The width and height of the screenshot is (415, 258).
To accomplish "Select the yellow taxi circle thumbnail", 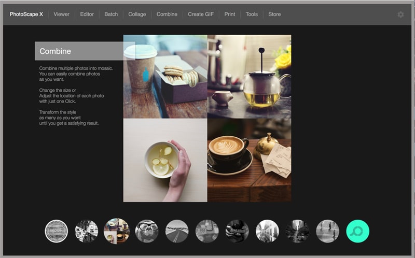I will coord(207,231).
